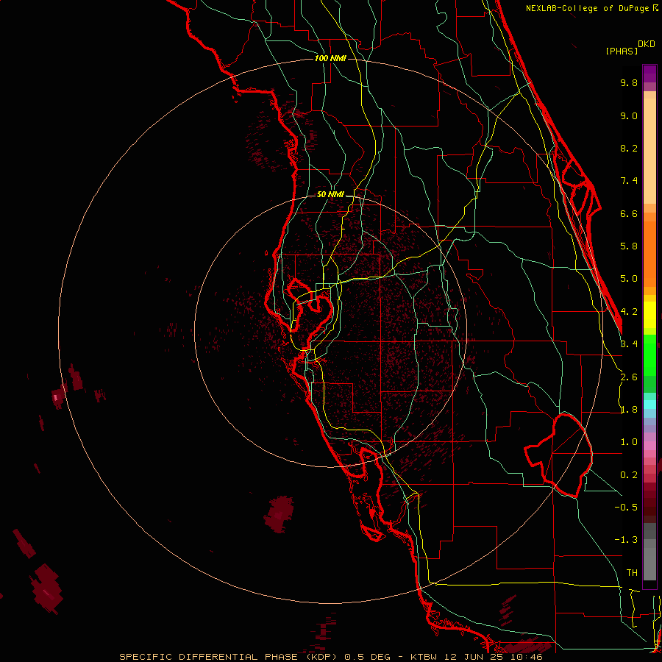Screen dimensions: 662x662
Task: Pick the purple swatch atop the color bar
Action: [649, 74]
